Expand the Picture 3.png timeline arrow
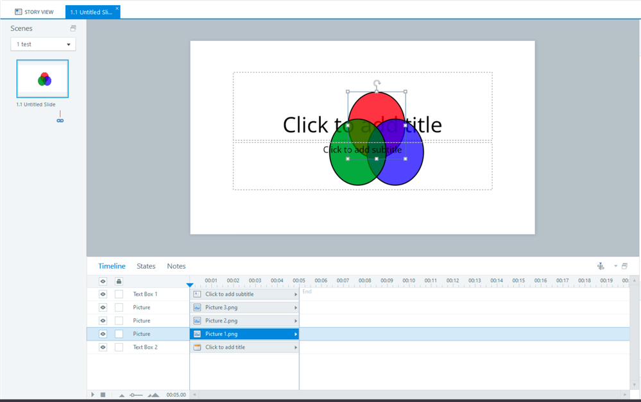Viewport: 641px width, 402px height. 296,308
